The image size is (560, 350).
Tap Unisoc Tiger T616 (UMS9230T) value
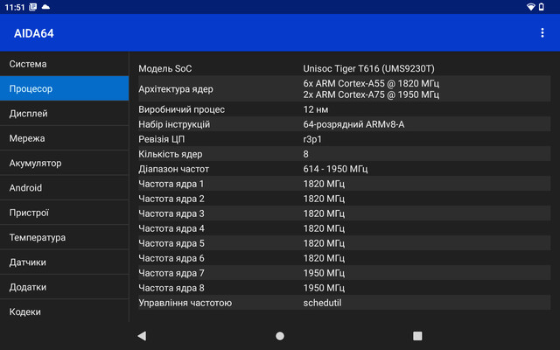[368, 68]
